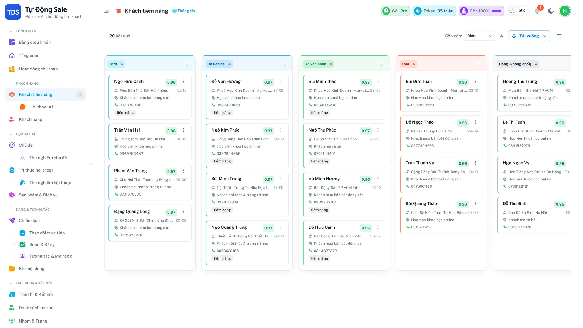Toggle sort direction arrow
The image size is (583, 328).
(502, 36)
